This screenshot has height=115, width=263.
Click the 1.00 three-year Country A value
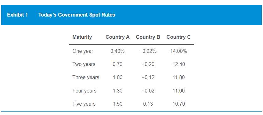click(118, 77)
